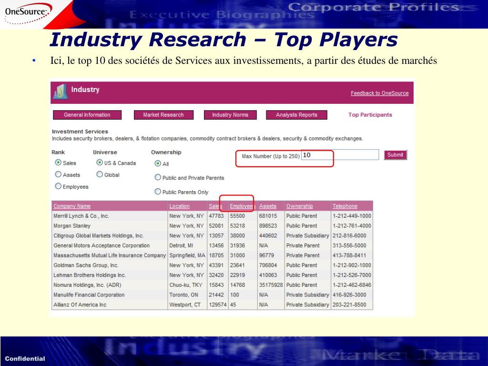Sort by Location column header
Viewport: 488px width, 366px height.
coord(179,206)
